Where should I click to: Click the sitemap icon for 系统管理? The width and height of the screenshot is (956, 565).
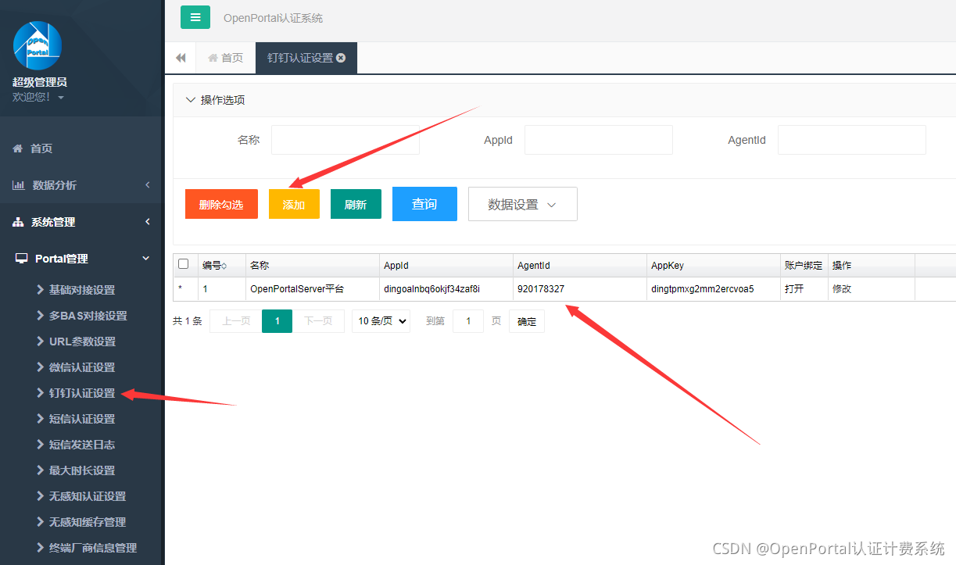(19, 222)
